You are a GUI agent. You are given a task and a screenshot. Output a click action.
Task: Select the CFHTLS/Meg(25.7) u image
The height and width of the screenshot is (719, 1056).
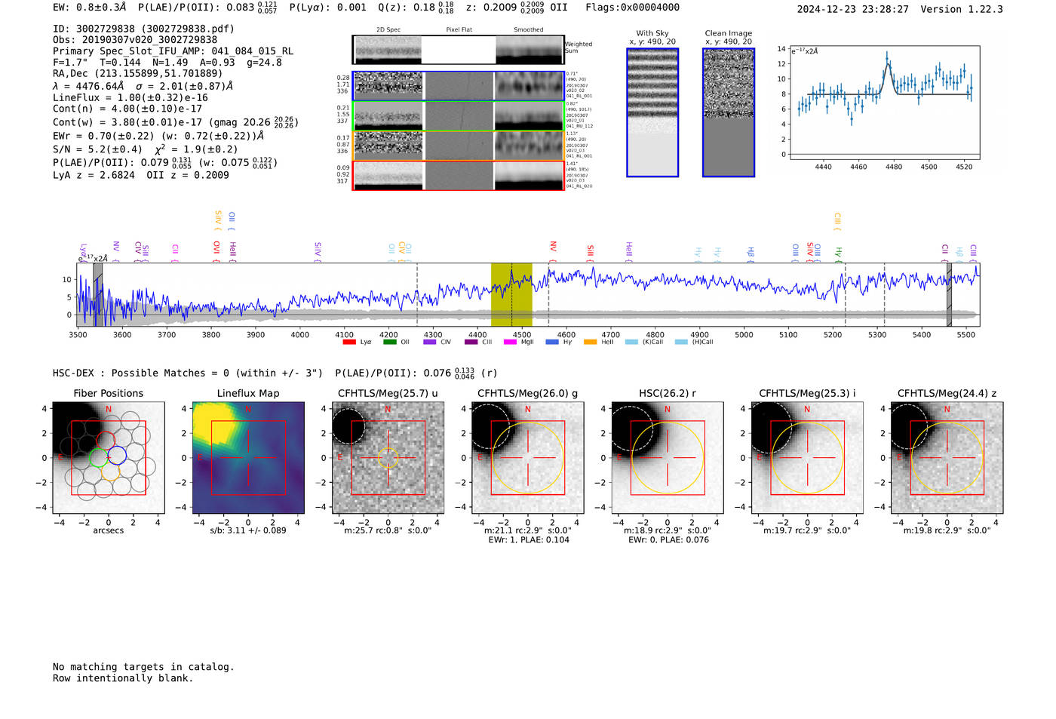point(388,457)
